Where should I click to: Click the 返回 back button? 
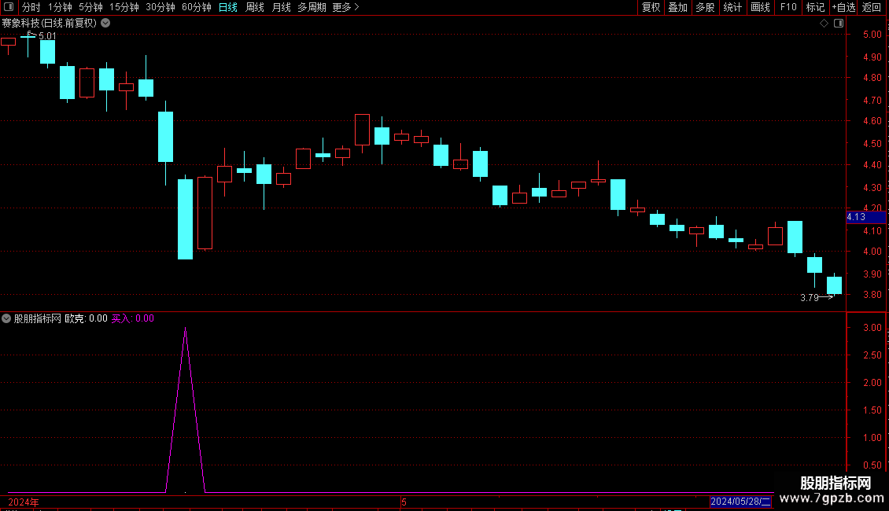pos(872,7)
